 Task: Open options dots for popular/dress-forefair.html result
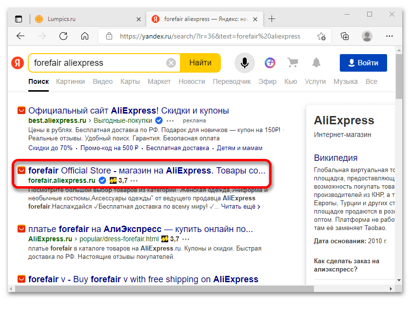coord(186,239)
